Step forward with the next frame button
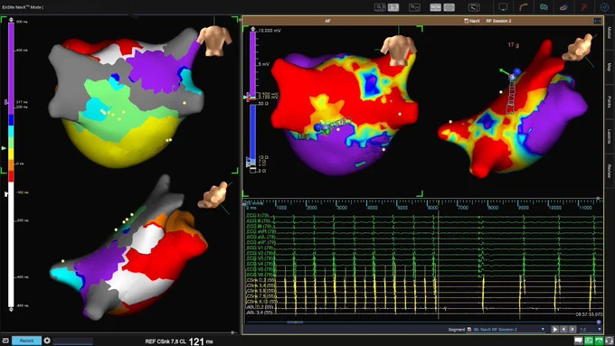Image resolution: width=615 pixels, height=346 pixels. [572, 330]
